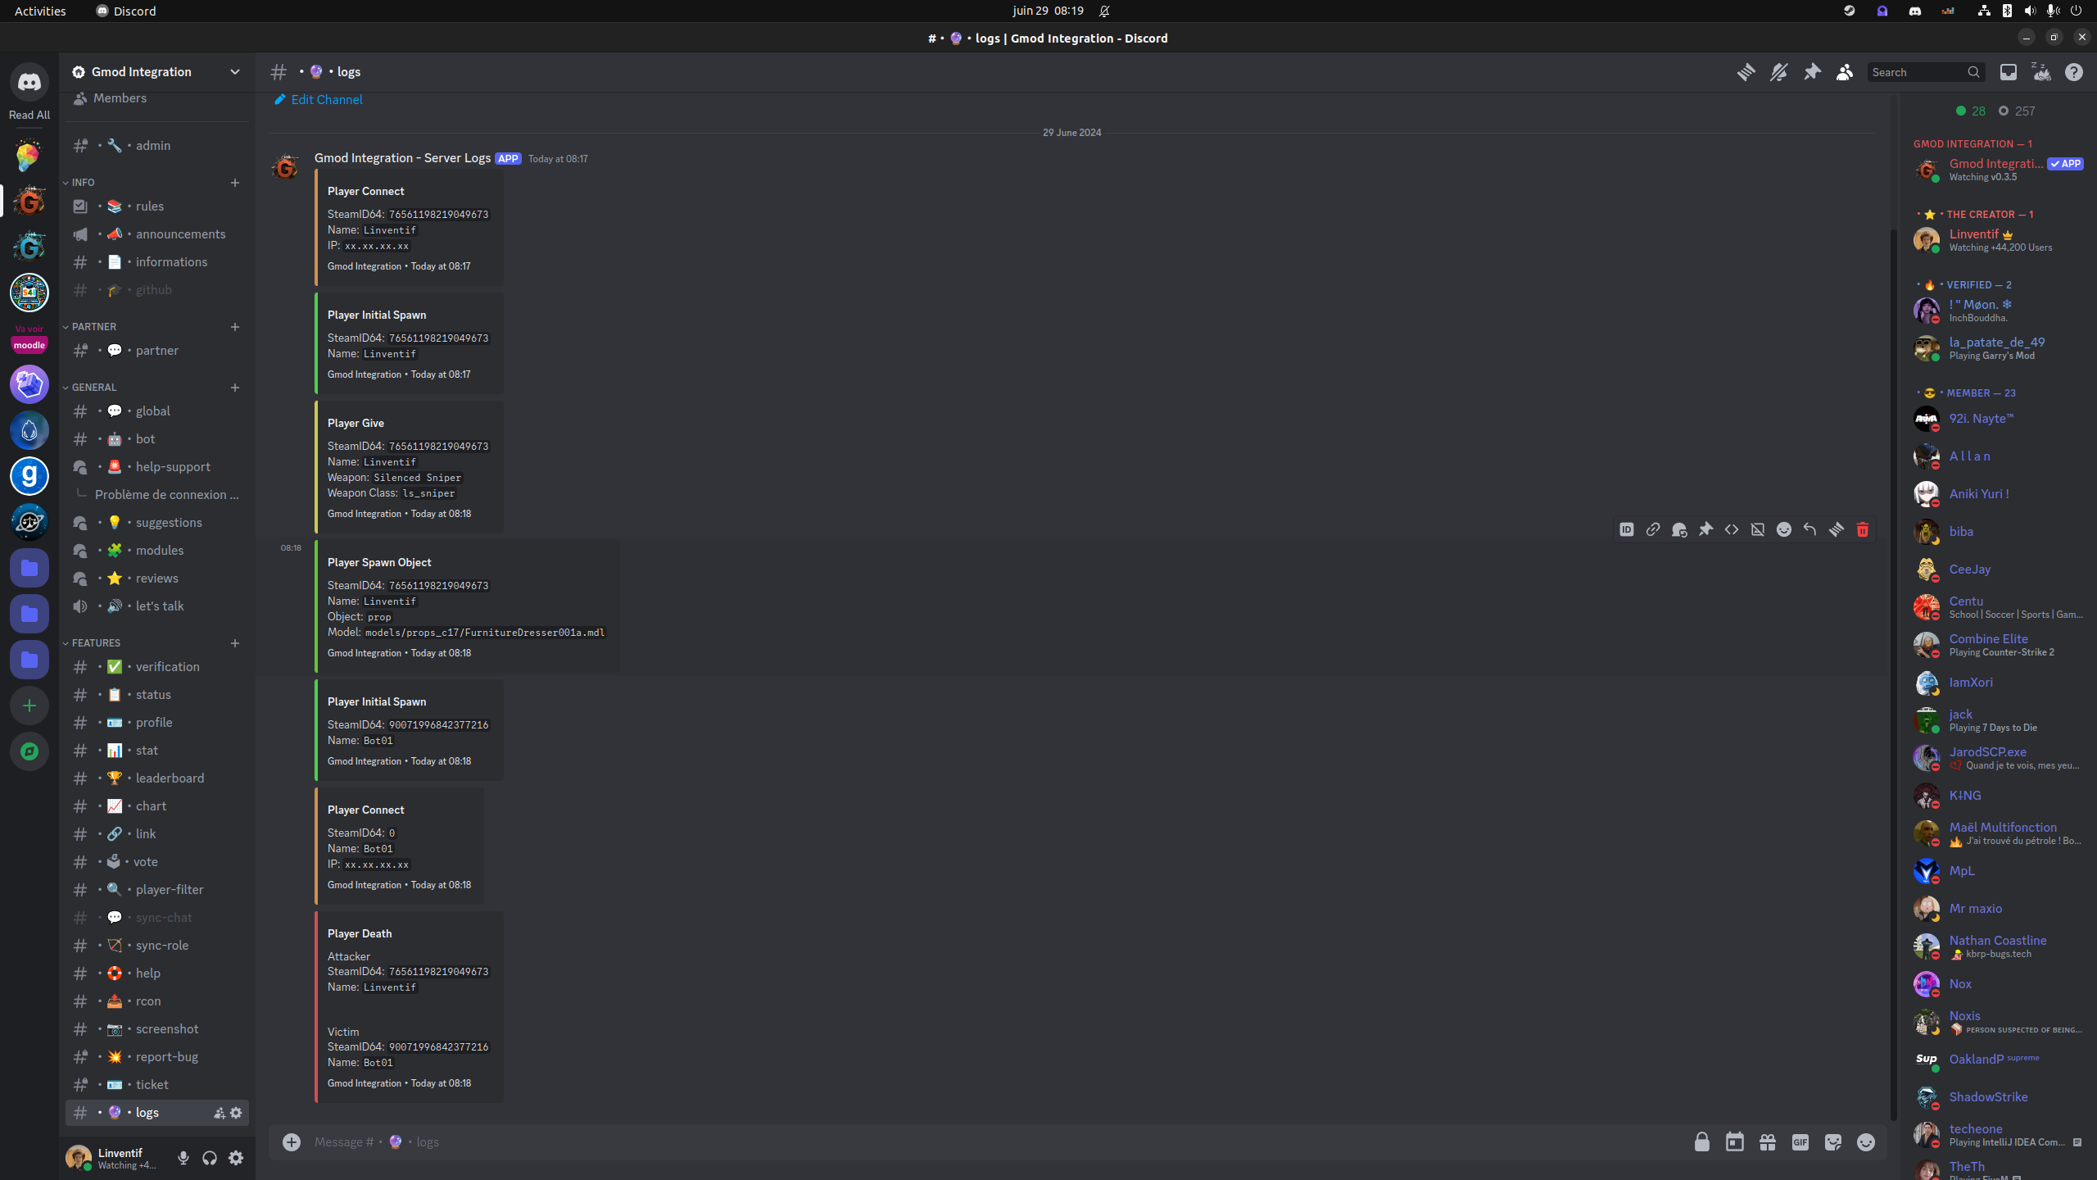Click the Search messages field
Screen dimensions: 2097x1180
pyautogui.click(x=1925, y=72)
